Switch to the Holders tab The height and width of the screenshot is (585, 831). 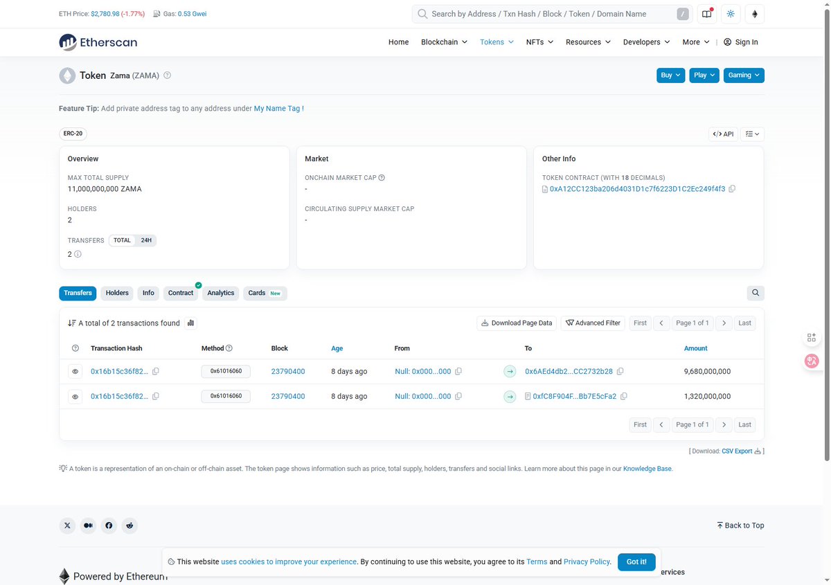117,293
